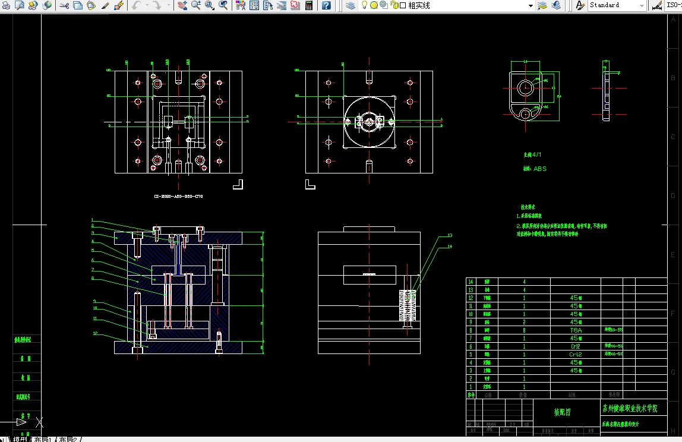Switch to the 布局2 layout tab
Image resolution: width=682 pixels, height=442 pixels.
(x=68, y=440)
